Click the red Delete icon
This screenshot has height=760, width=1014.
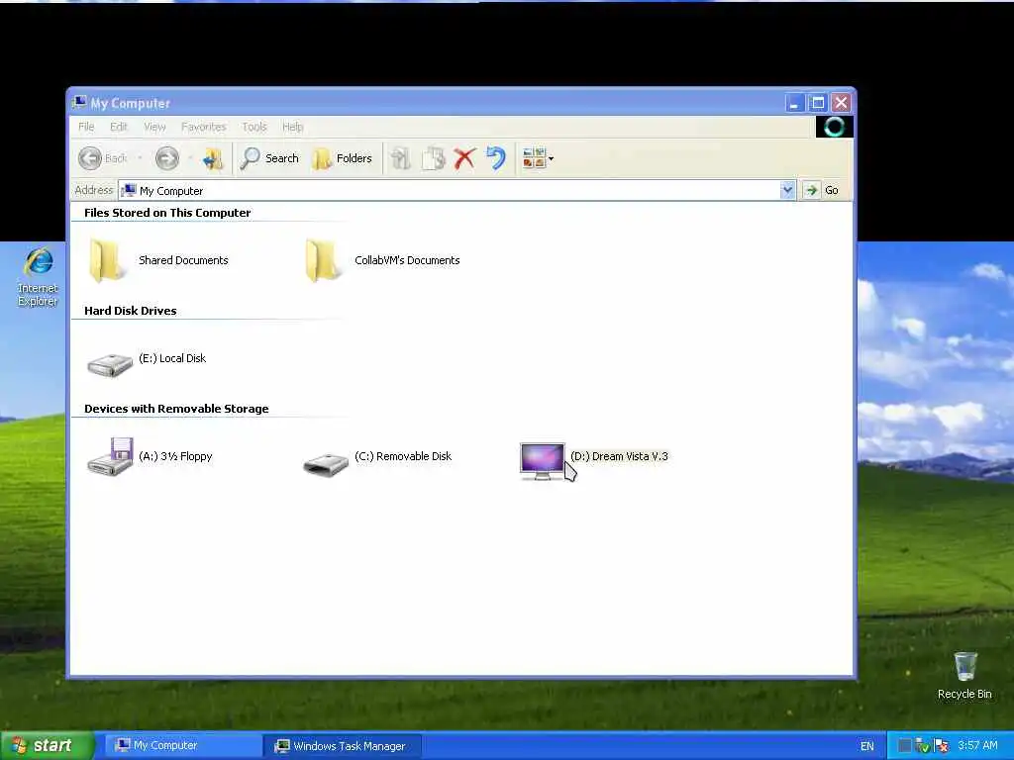point(464,158)
